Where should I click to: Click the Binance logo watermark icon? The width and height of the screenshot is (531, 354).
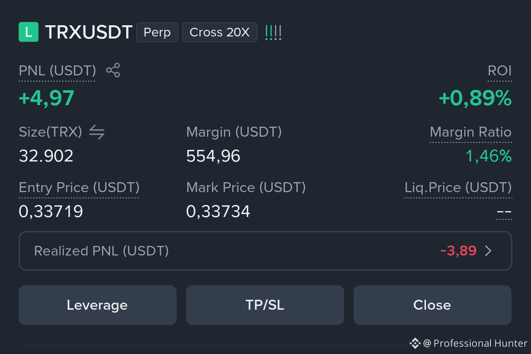(415, 343)
